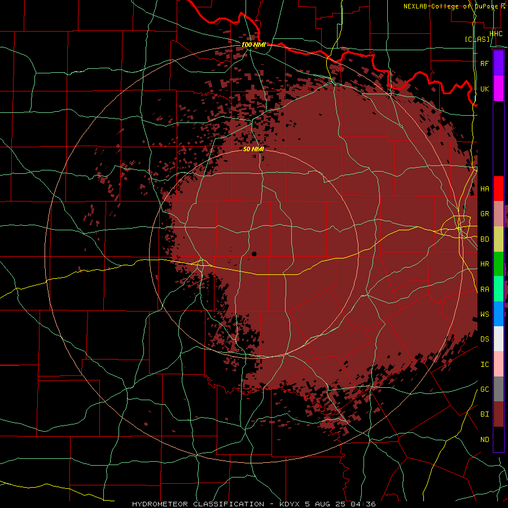Click the DS legend label

(x=484, y=339)
